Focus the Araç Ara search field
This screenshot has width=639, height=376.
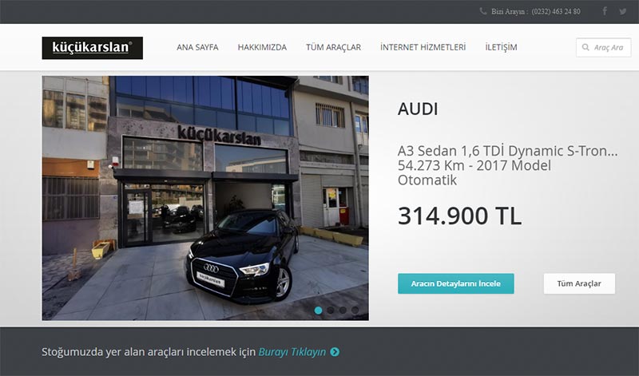(603, 47)
